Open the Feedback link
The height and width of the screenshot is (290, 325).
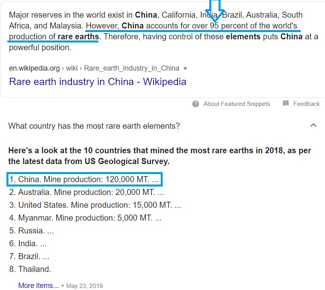[307, 104]
